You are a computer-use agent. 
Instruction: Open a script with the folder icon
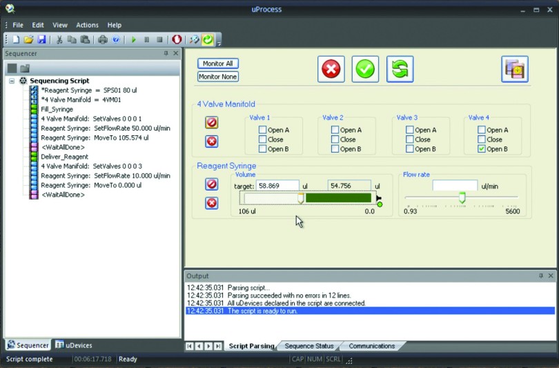[x=28, y=39]
